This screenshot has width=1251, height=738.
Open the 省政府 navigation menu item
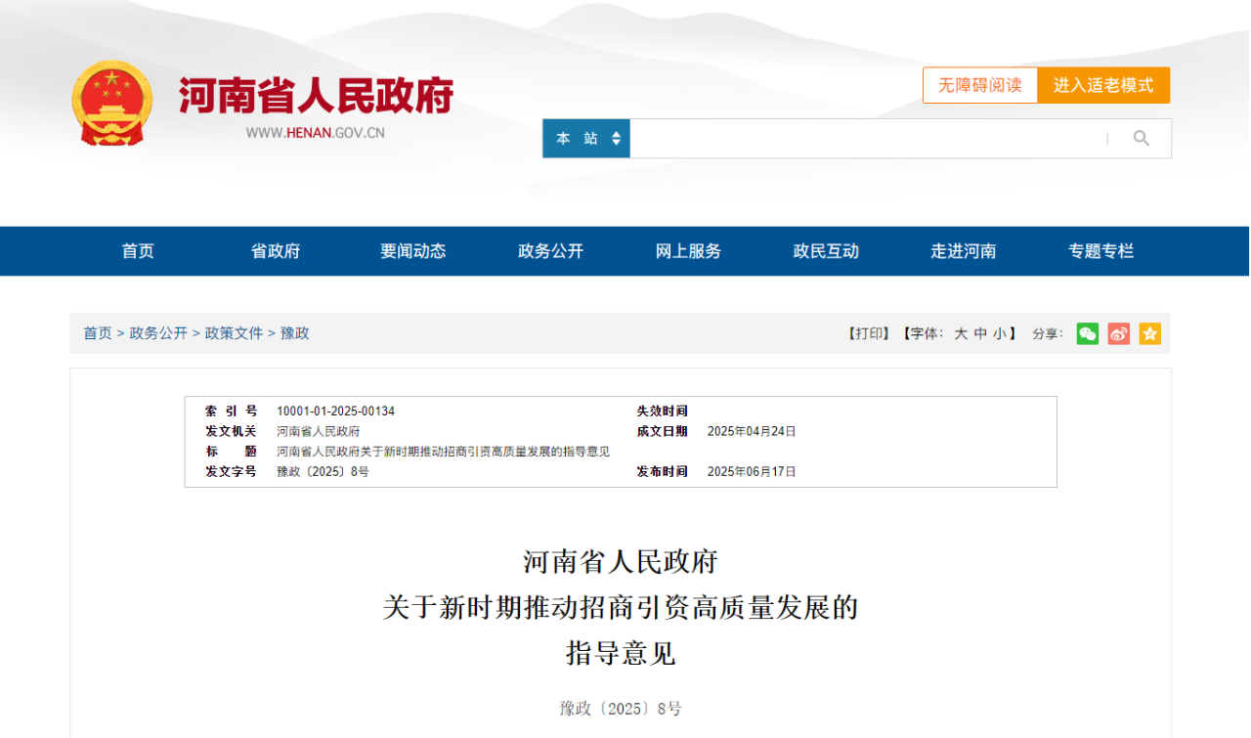point(276,251)
